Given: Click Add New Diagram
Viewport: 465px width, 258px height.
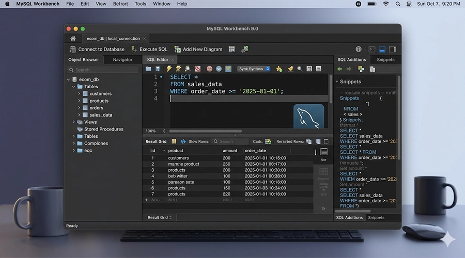Looking at the screenshot, I should (198, 49).
